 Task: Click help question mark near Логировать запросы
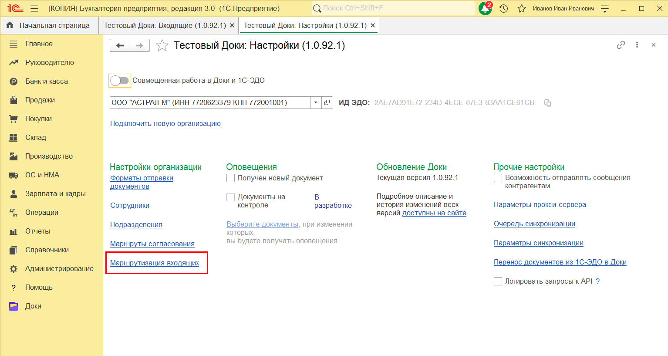(x=598, y=281)
